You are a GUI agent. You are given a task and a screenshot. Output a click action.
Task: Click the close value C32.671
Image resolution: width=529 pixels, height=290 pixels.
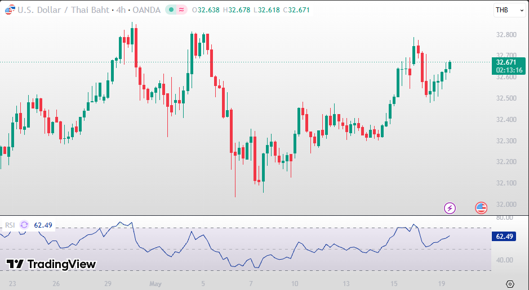[x=296, y=10]
